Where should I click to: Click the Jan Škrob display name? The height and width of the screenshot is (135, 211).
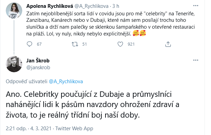coord(38,61)
